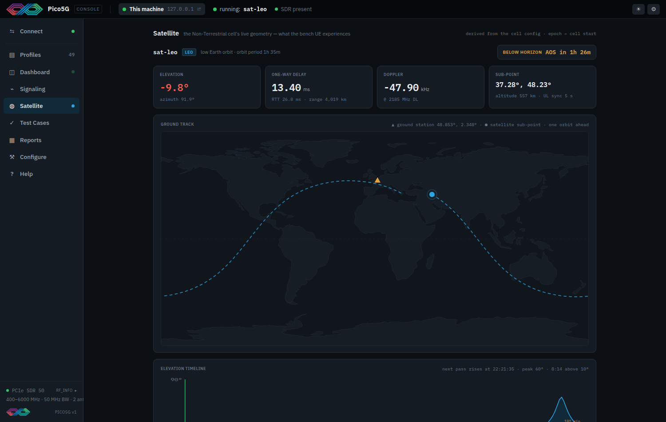Go to the Dashboard page
This screenshot has width=666, height=422.
41,72
